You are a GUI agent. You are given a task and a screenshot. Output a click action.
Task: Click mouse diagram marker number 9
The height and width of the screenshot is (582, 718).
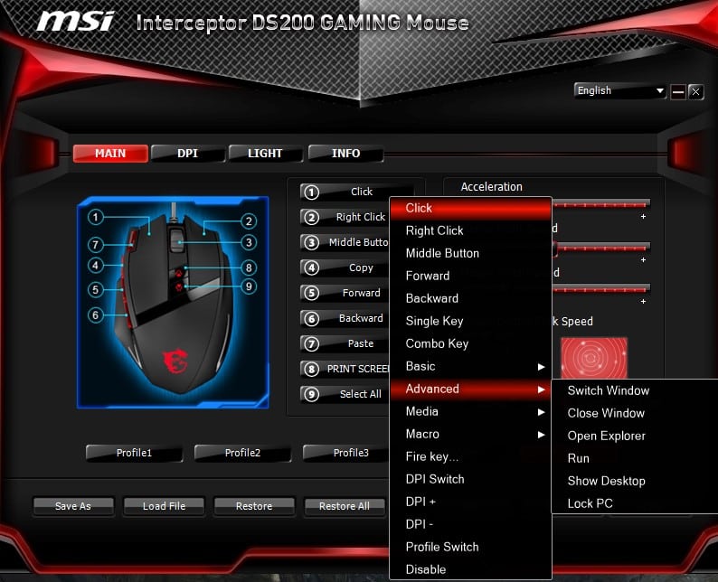[x=249, y=286]
